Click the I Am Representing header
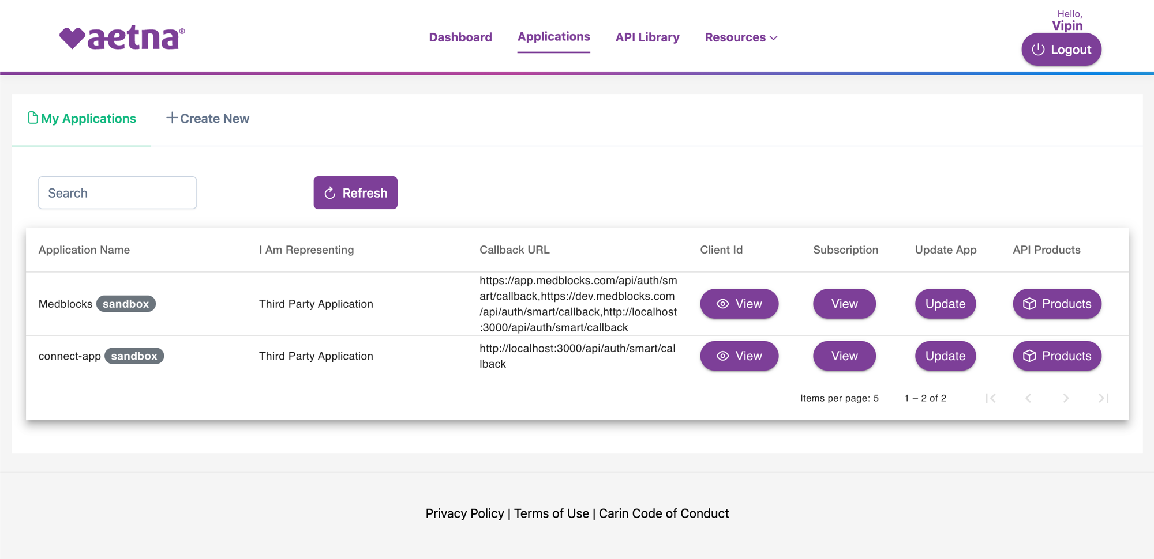1154x559 pixels. (x=306, y=250)
